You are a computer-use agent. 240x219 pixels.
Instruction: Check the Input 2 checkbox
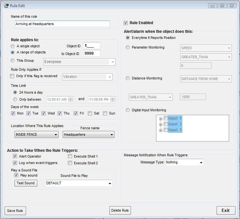[166, 124]
